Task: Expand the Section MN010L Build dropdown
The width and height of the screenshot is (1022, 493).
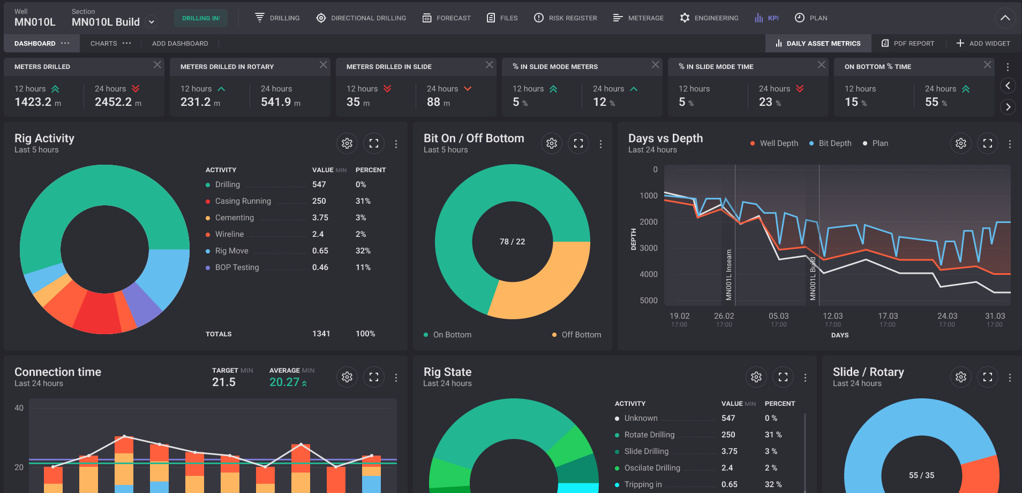Action: coord(152,22)
